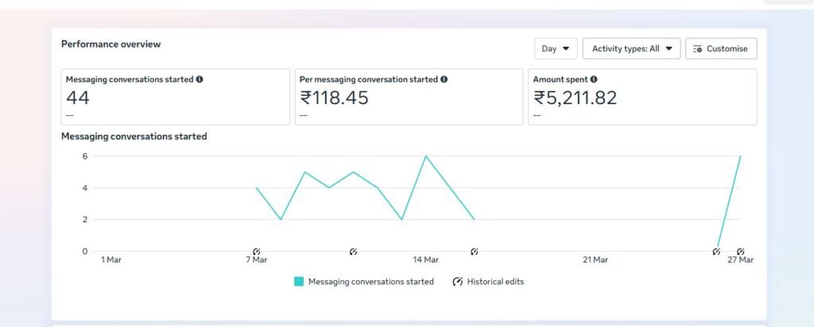Toggle the Historical edits legend label
814x327 pixels.
[495, 282]
